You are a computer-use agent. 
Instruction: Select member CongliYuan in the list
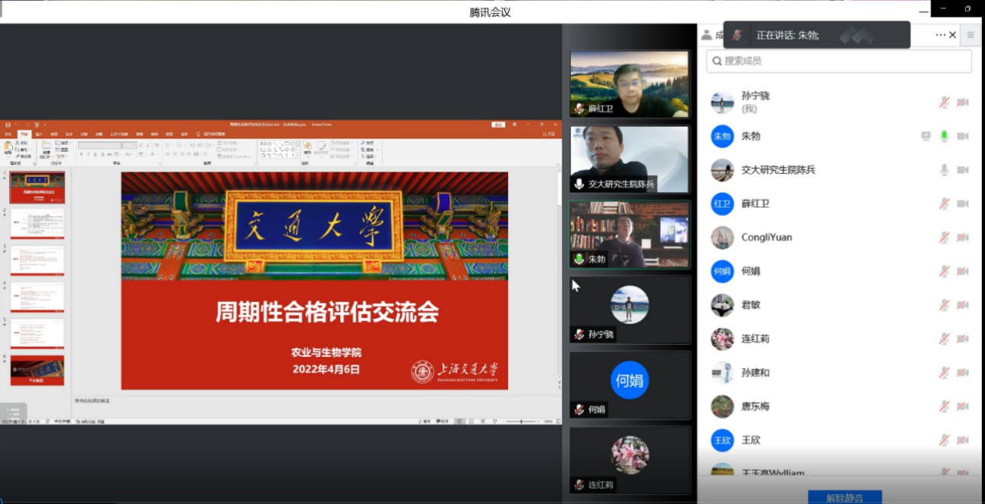tap(841, 237)
